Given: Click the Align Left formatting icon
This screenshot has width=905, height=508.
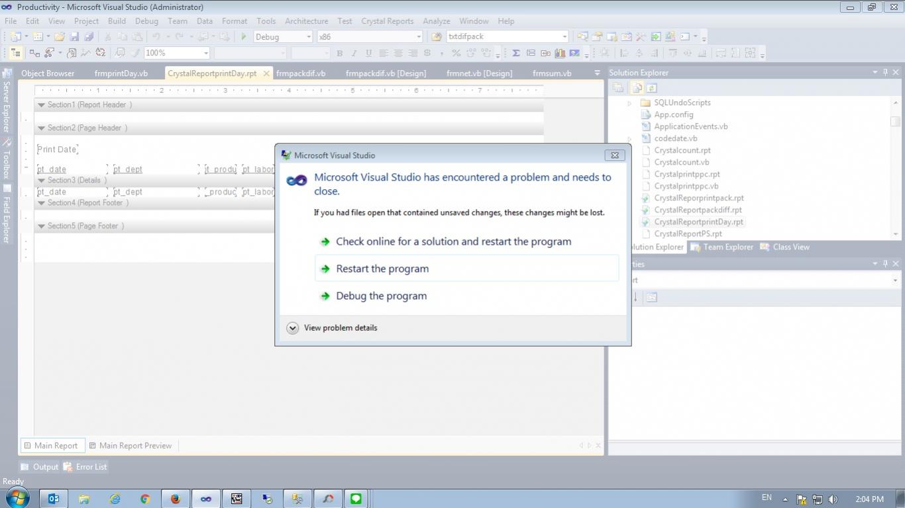Looking at the screenshot, I should point(383,53).
